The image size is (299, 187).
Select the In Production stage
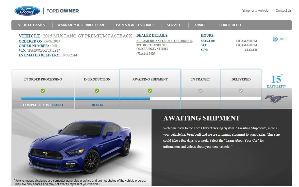click(x=97, y=79)
